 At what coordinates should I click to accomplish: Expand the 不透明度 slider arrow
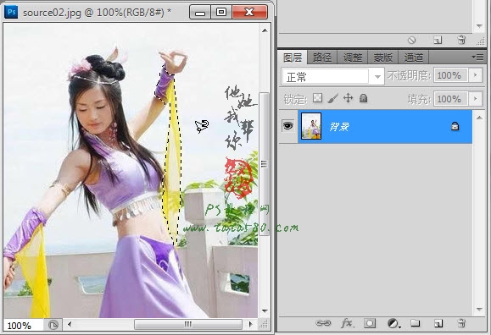click(x=476, y=75)
